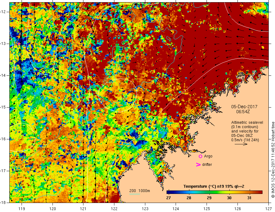Click the '29' color bar tick label

(209, 198)
